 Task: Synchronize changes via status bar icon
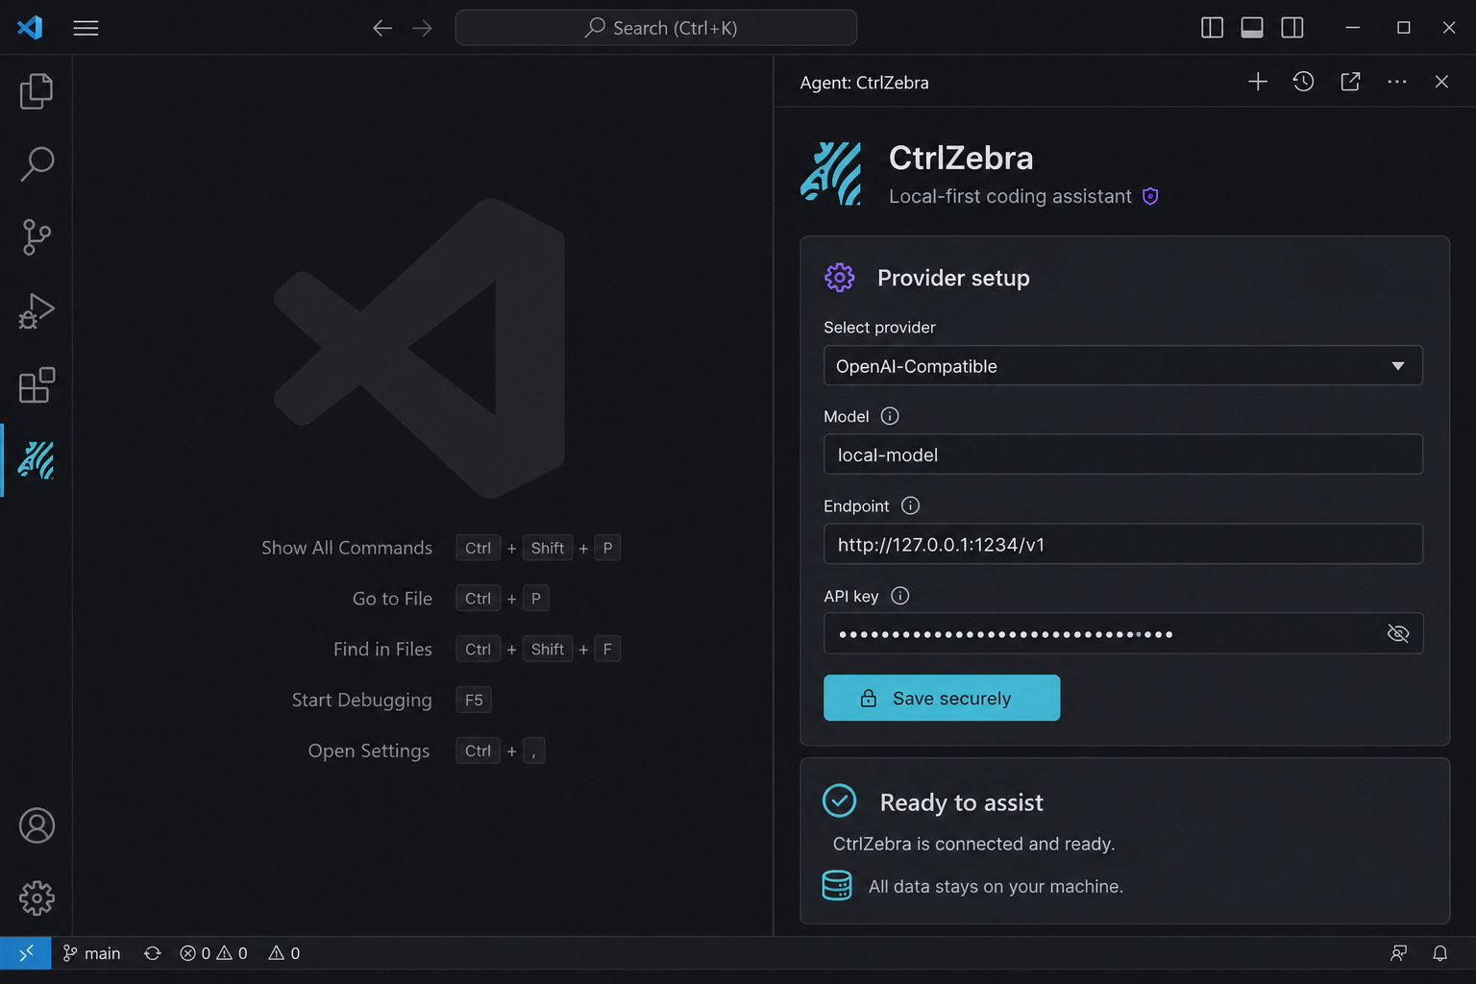coord(152,953)
